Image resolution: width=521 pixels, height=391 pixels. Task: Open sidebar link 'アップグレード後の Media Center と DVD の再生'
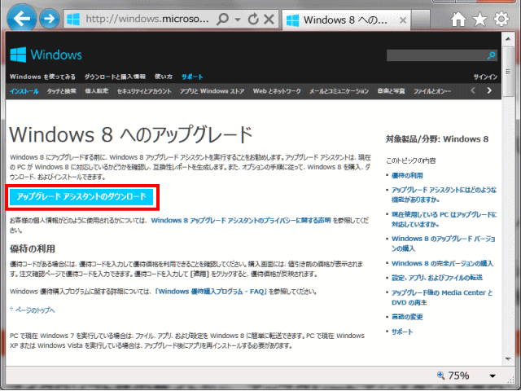click(x=442, y=297)
